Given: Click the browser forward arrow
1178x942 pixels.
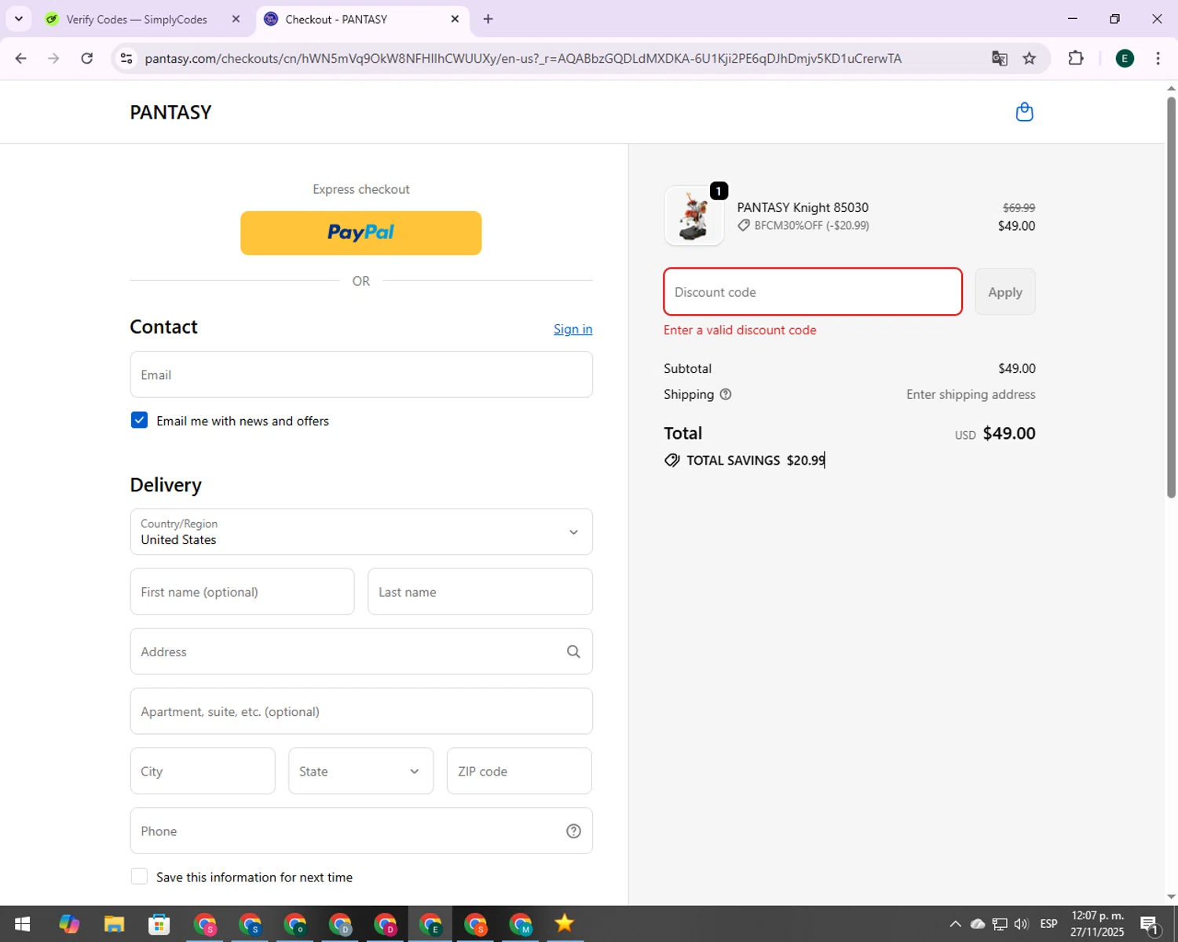Looking at the screenshot, I should 53,58.
